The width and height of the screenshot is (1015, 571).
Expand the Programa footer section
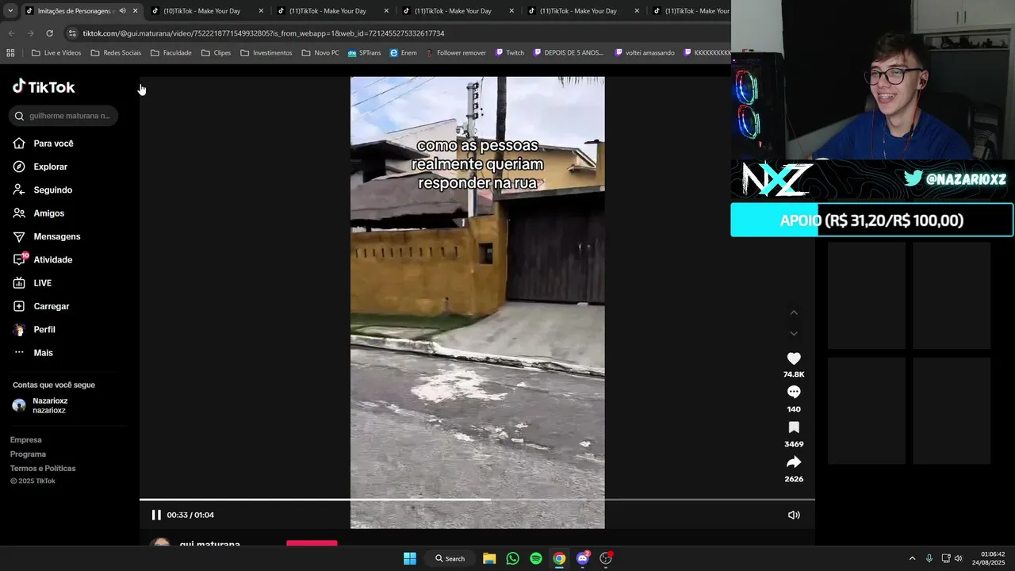click(28, 454)
